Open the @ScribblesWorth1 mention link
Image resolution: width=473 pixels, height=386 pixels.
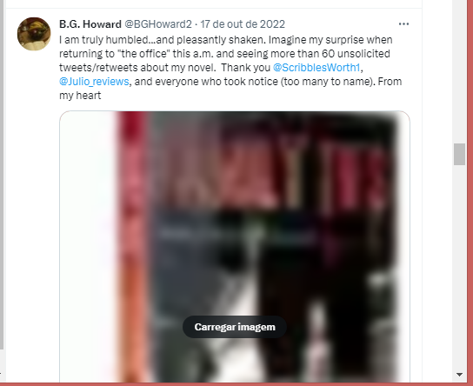pyautogui.click(x=316, y=68)
